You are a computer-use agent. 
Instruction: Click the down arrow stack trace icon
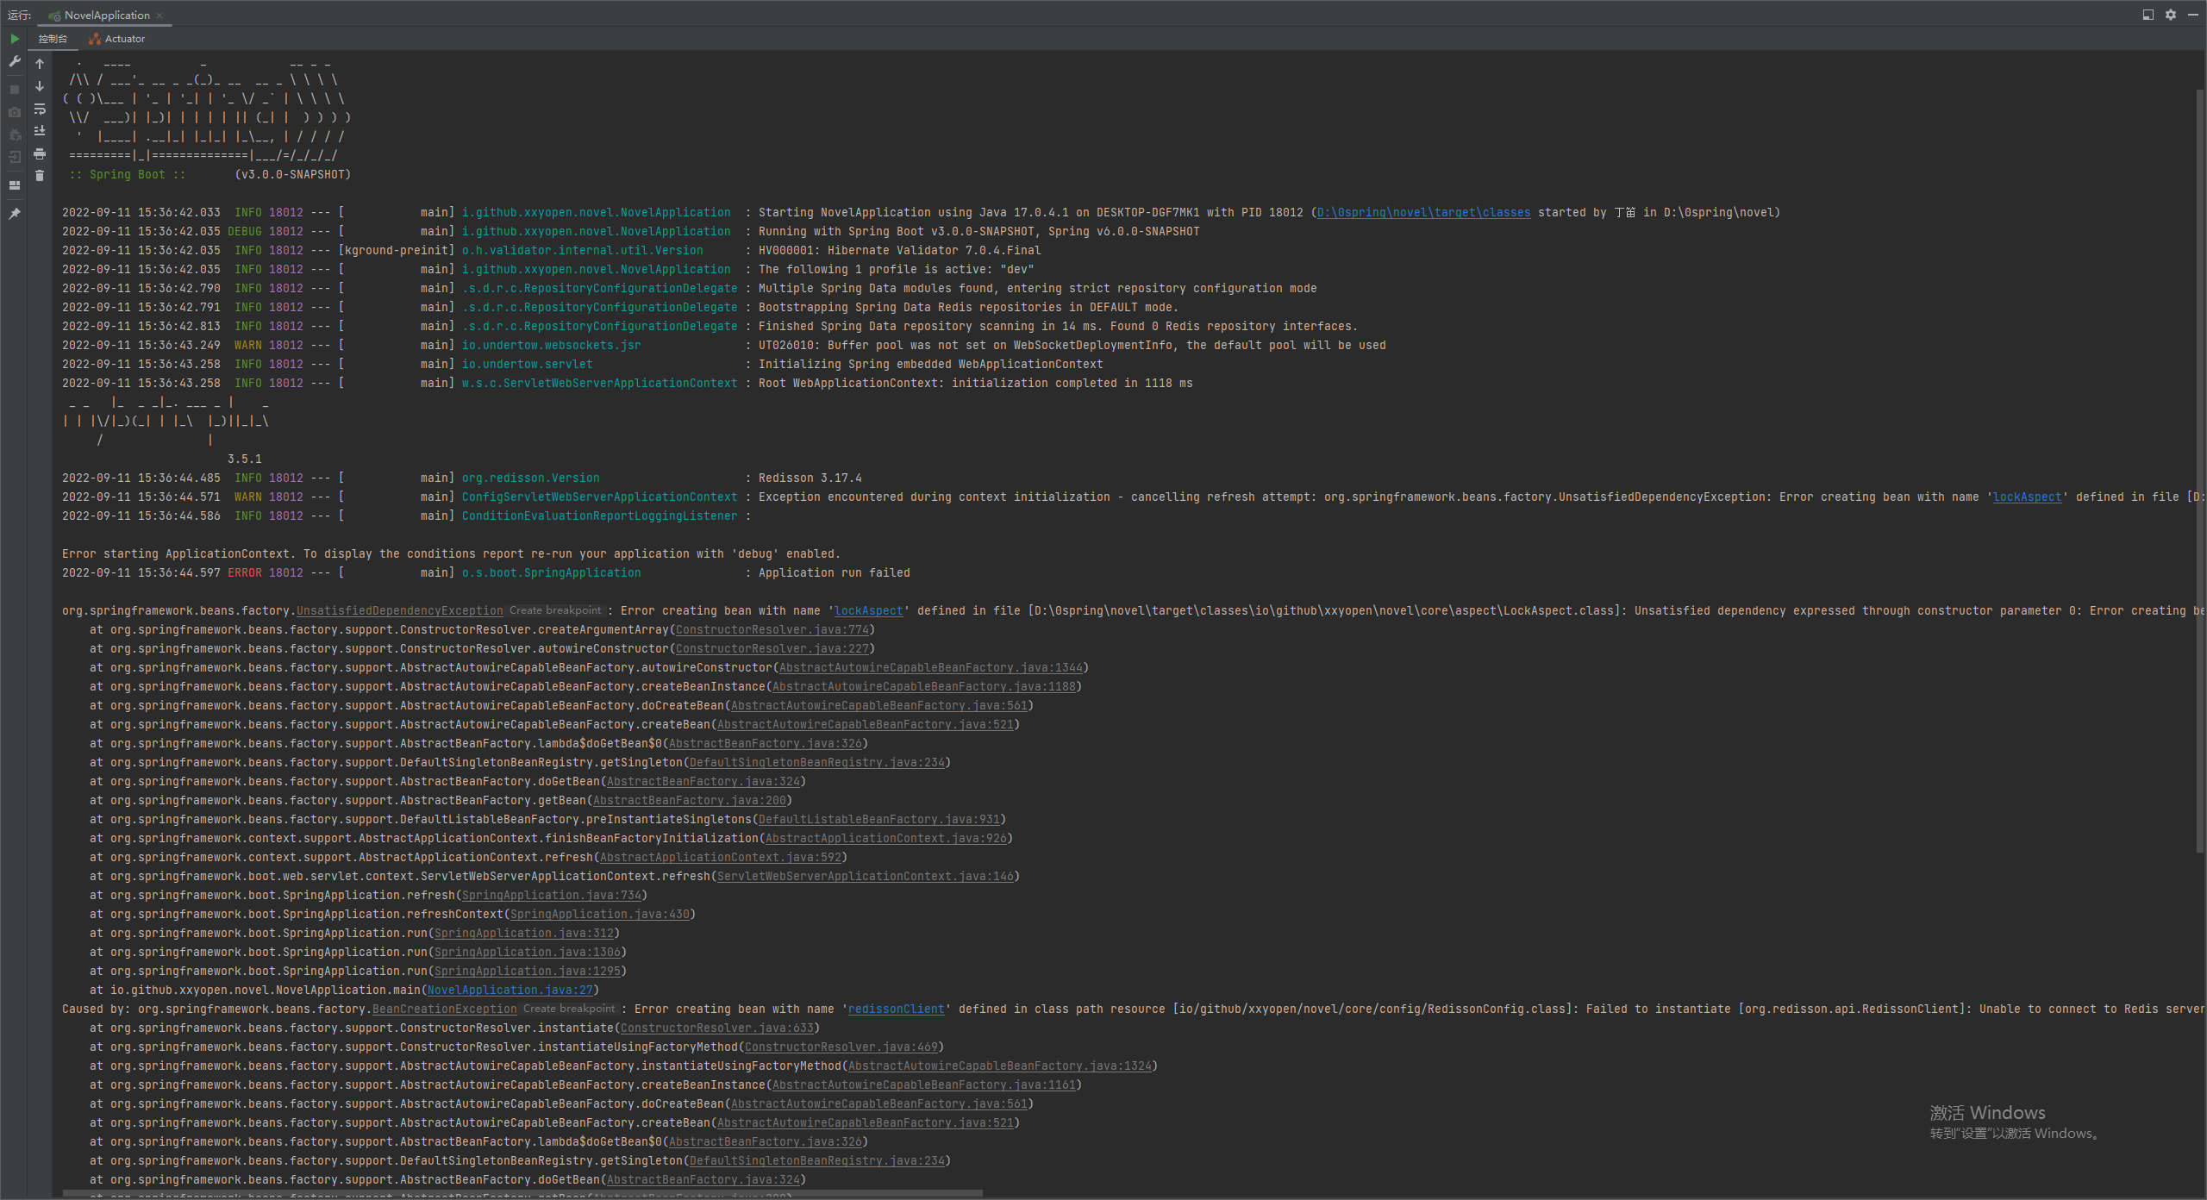click(x=40, y=86)
